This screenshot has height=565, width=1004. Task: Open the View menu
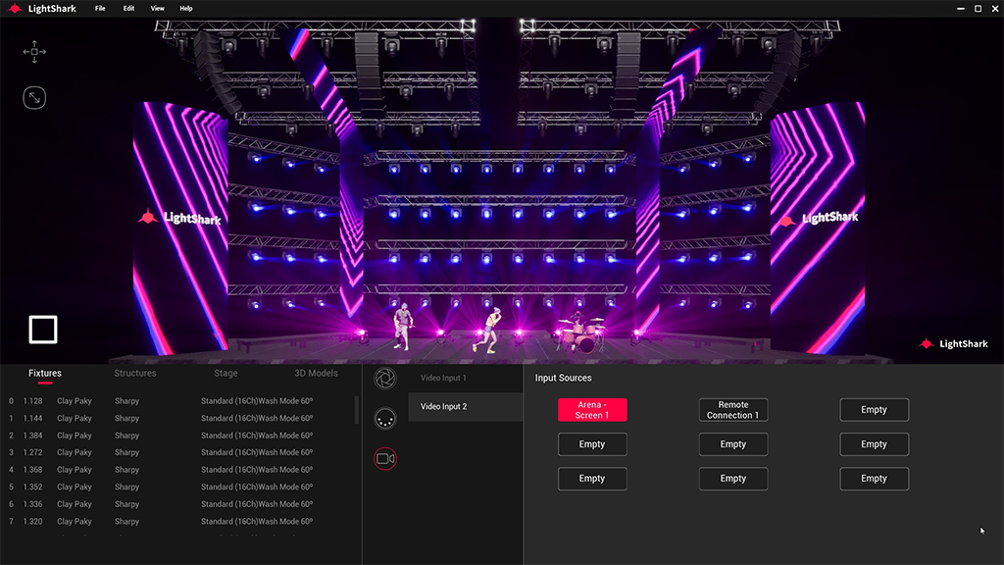pyautogui.click(x=158, y=9)
